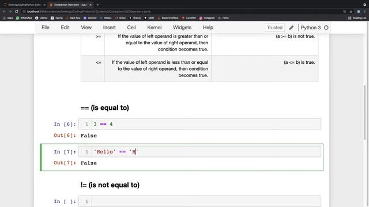Open the Kernel menu
This screenshot has width=369, height=207.
154,28
